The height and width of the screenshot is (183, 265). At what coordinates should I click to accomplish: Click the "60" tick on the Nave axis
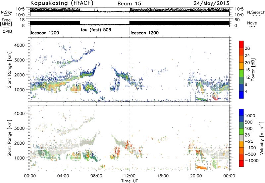(x=237, y=20)
